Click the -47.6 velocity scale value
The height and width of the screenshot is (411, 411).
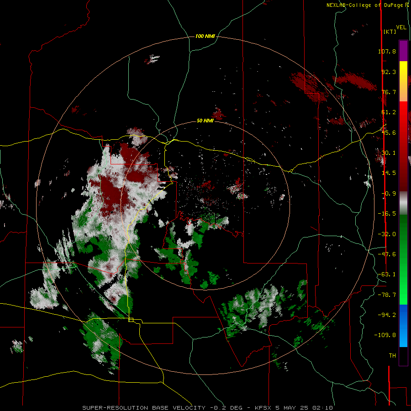[387, 254]
